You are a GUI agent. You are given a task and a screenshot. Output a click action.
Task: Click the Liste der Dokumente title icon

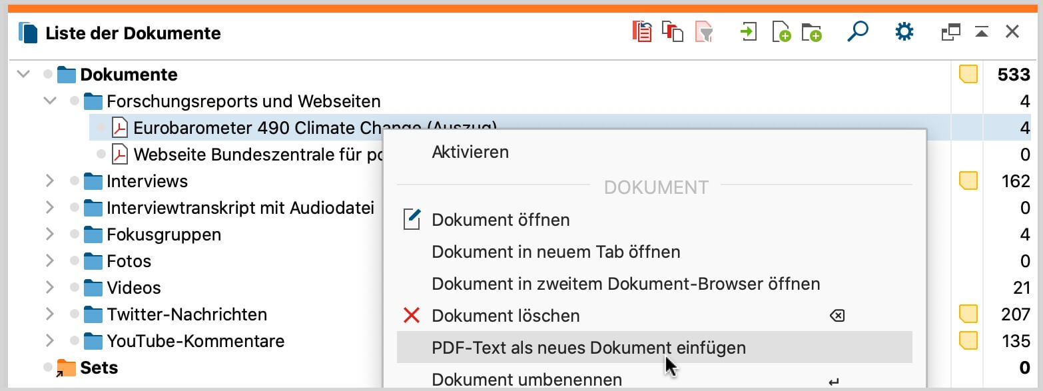click(28, 33)
